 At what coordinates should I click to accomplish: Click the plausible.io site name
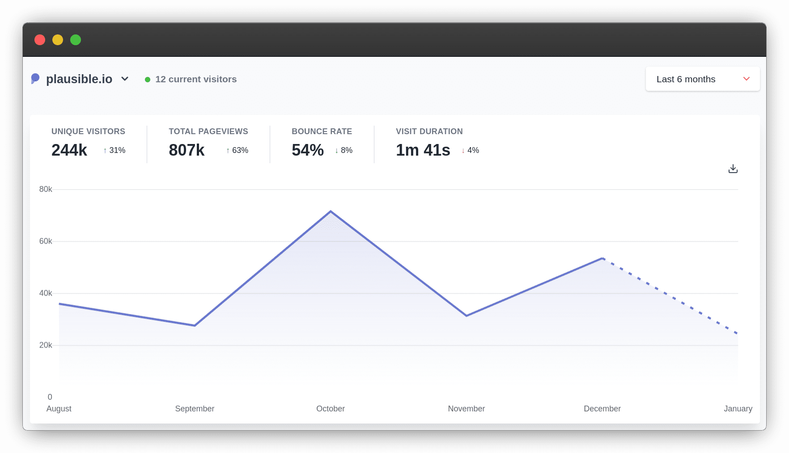point(80,79)
